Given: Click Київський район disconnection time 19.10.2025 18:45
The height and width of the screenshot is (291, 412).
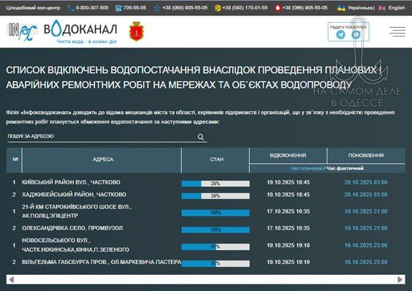Looking at the screenshot, I should pos(289,182).
